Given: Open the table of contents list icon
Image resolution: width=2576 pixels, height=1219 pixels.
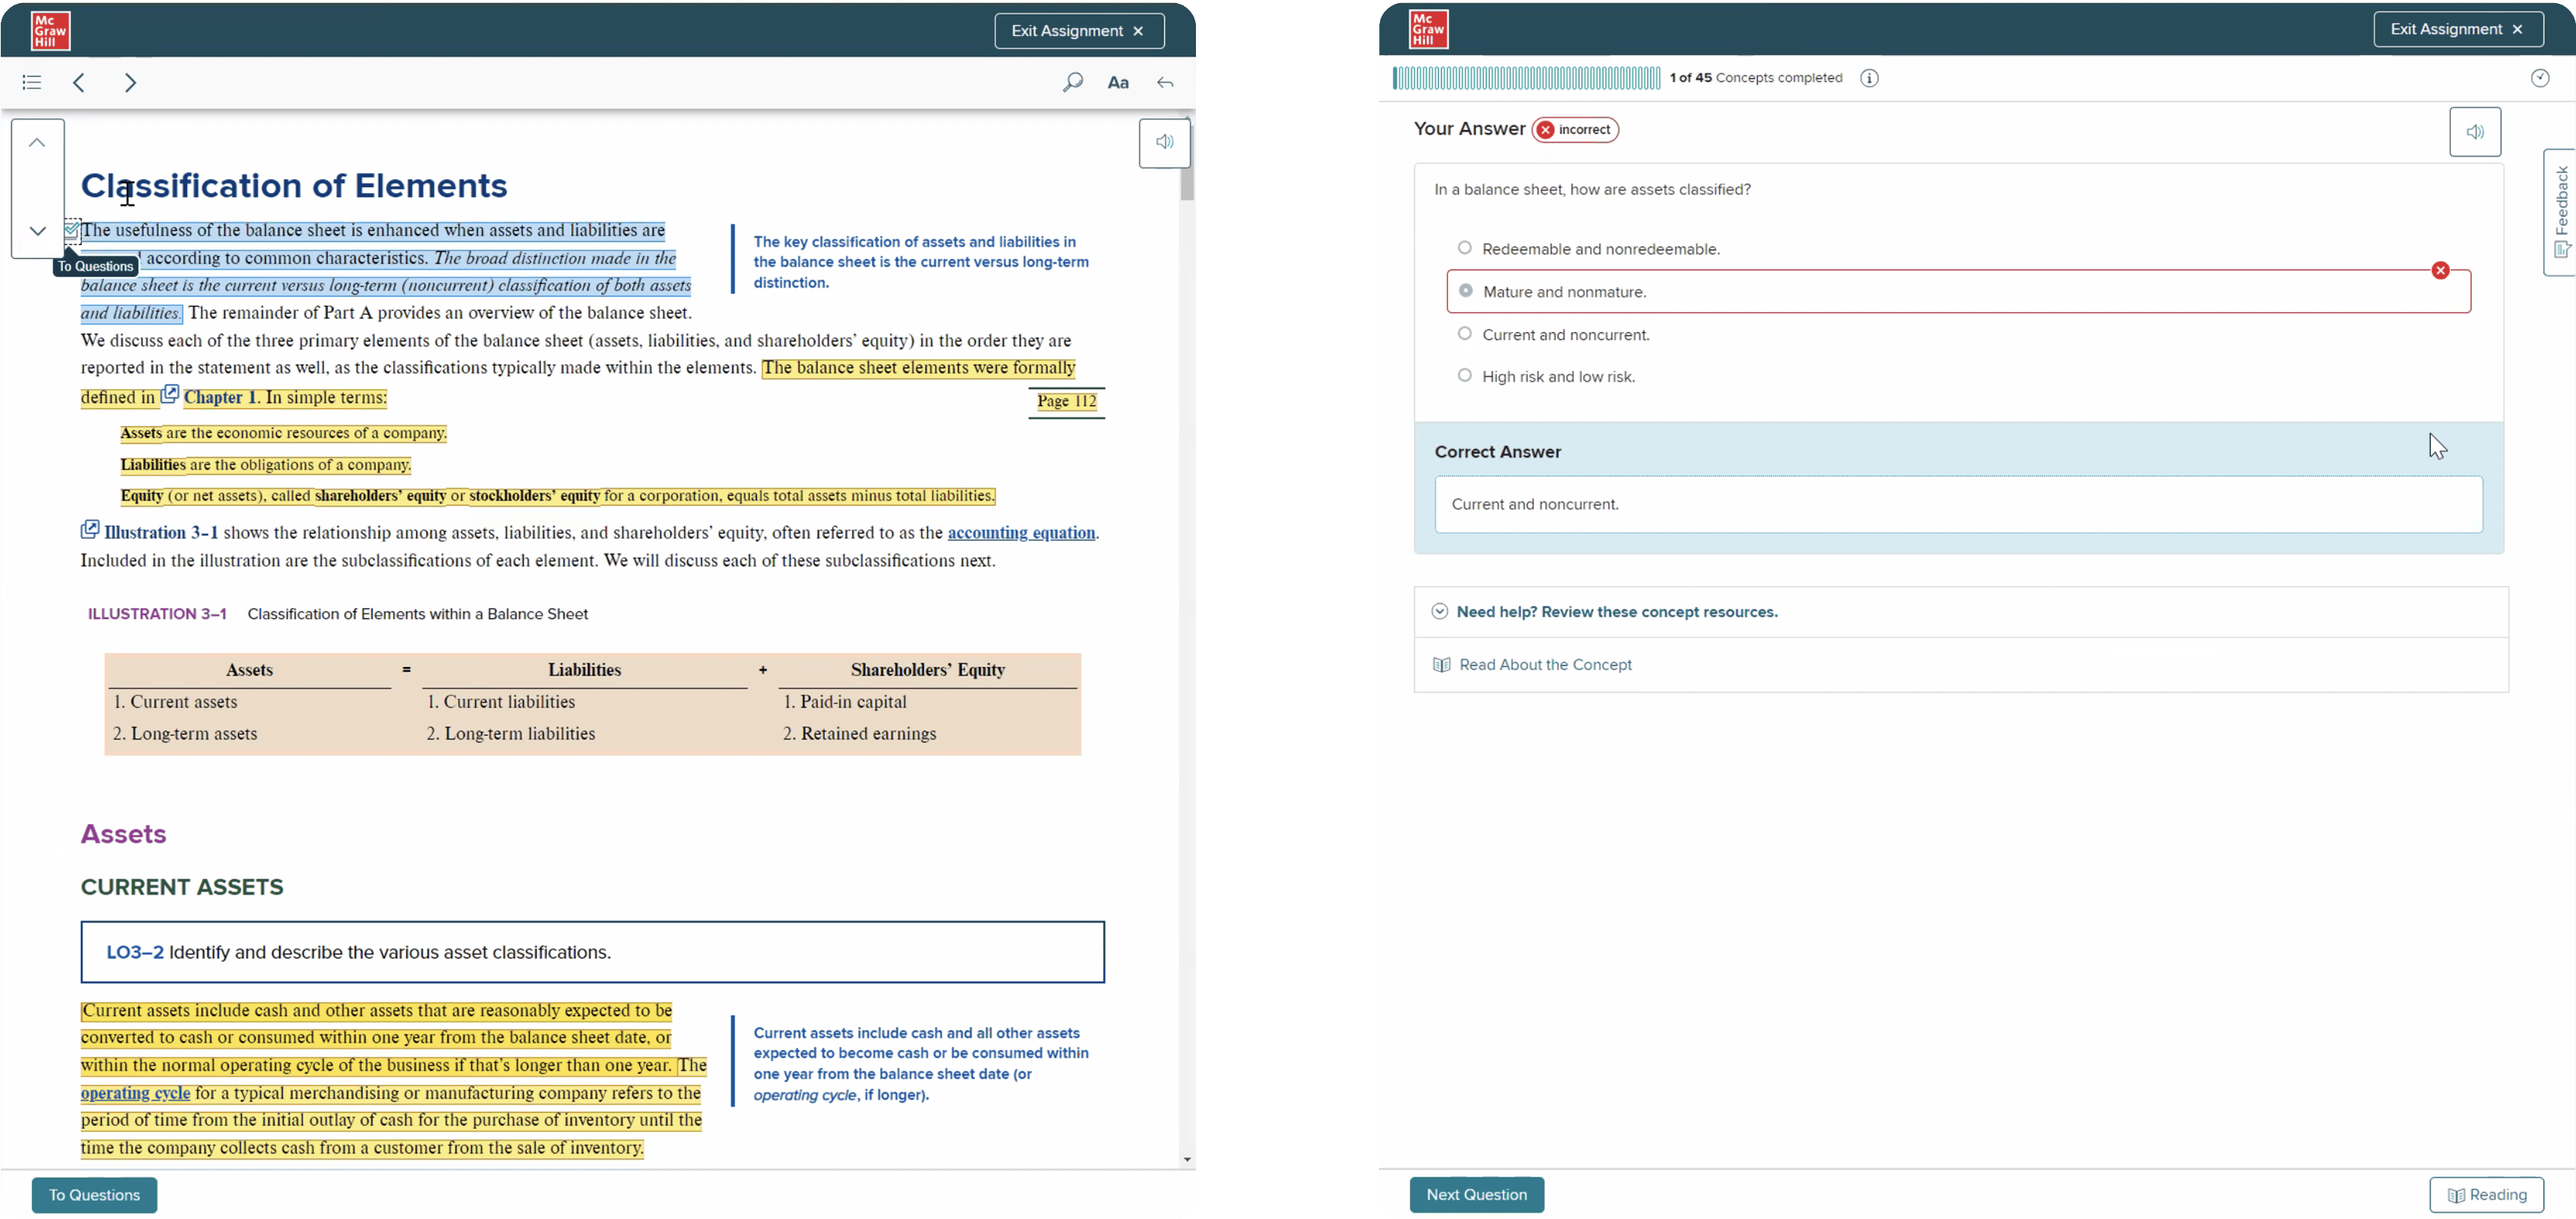Looking at the screenshot, I should pos(32,83).
